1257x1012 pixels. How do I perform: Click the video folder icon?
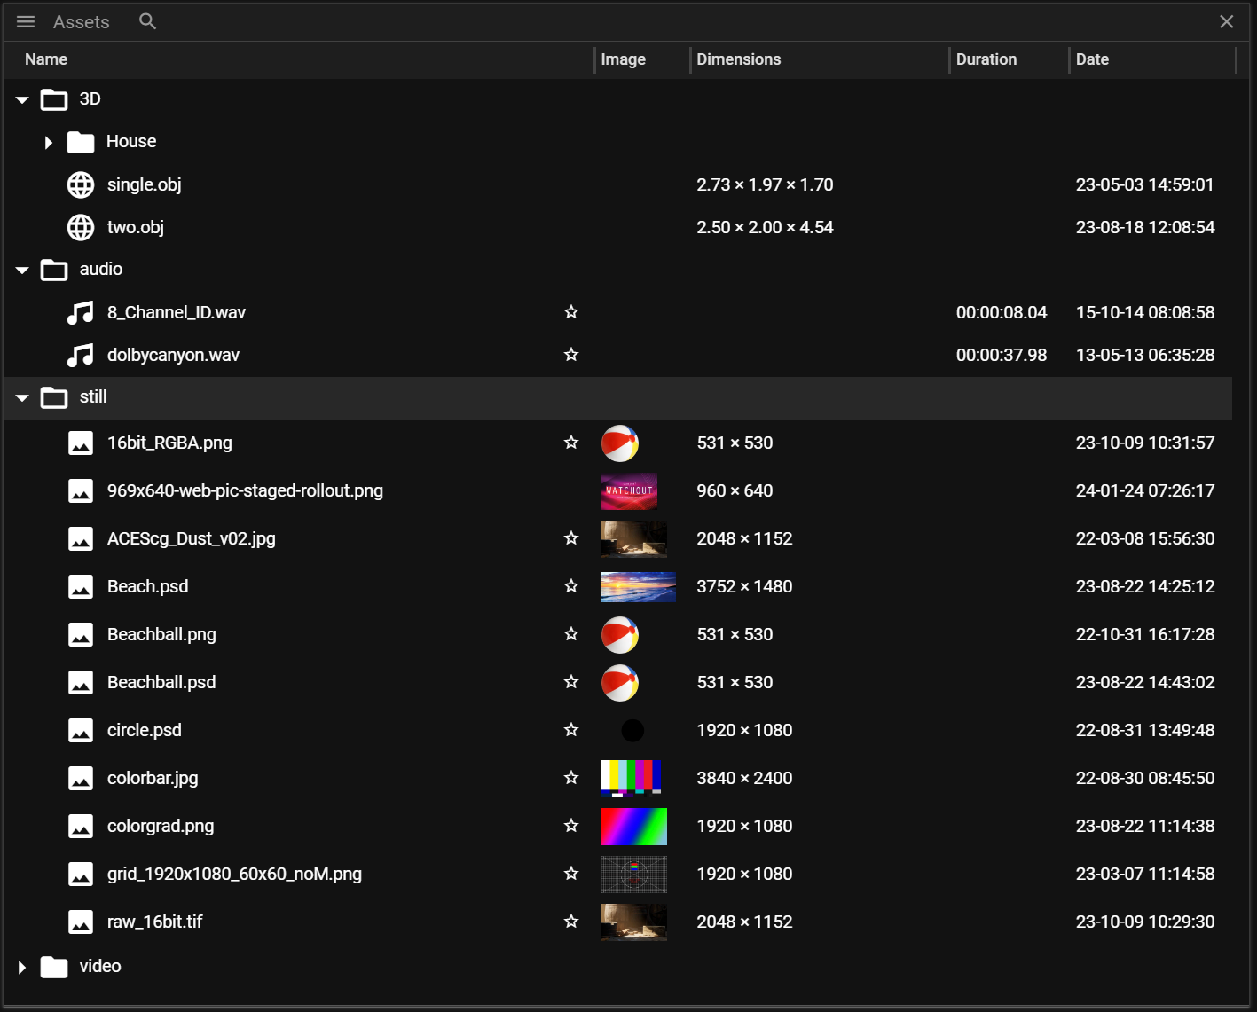click(x=54, y=967)
